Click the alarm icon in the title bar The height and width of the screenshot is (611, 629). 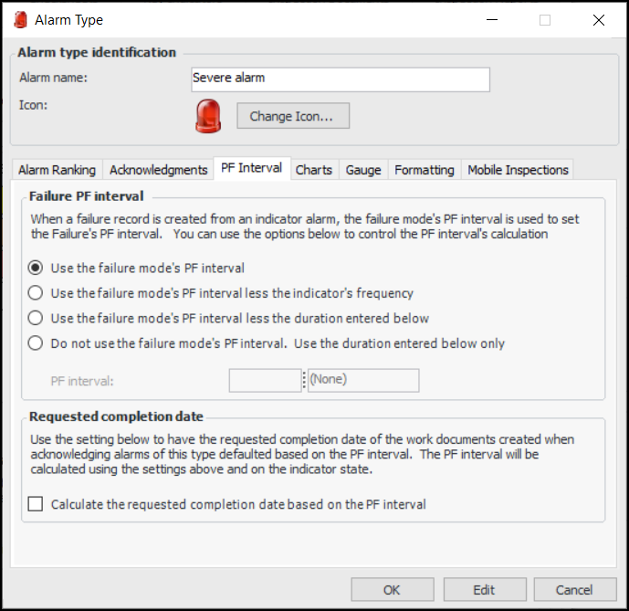pos(20,19)
